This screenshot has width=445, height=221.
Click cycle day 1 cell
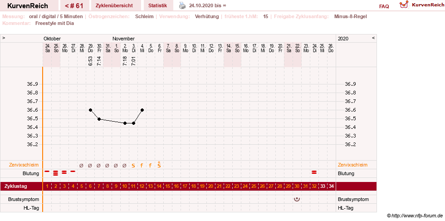coord(47,187)
